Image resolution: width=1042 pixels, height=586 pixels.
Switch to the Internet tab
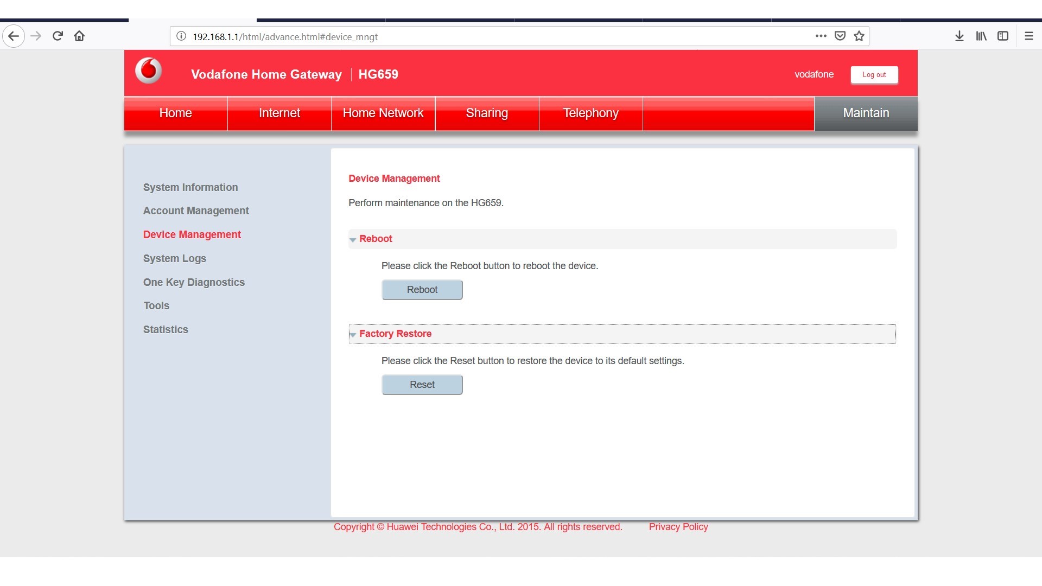tap(279, 113)
